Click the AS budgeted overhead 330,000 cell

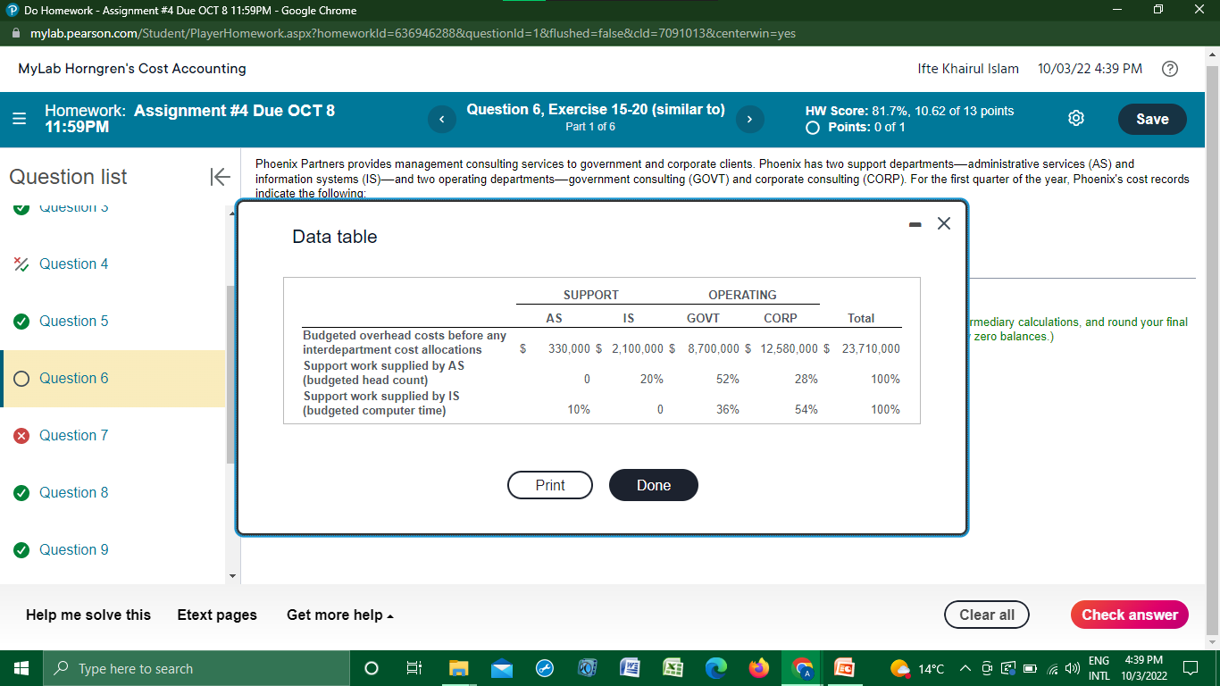click(x=569, y=349)
